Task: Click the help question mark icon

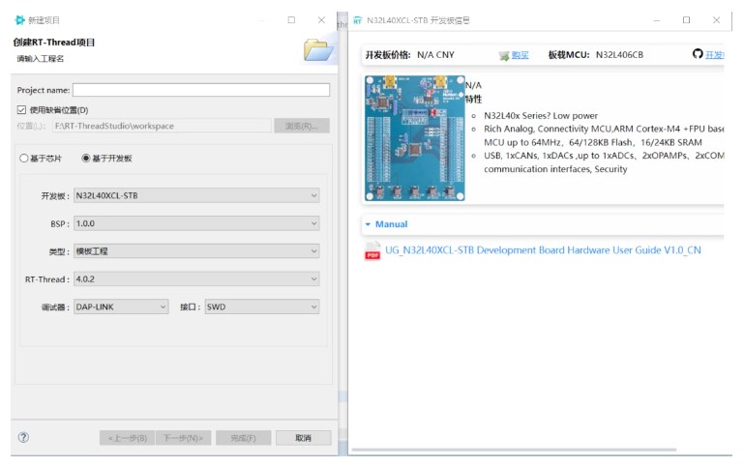Action: click(23, 438)
